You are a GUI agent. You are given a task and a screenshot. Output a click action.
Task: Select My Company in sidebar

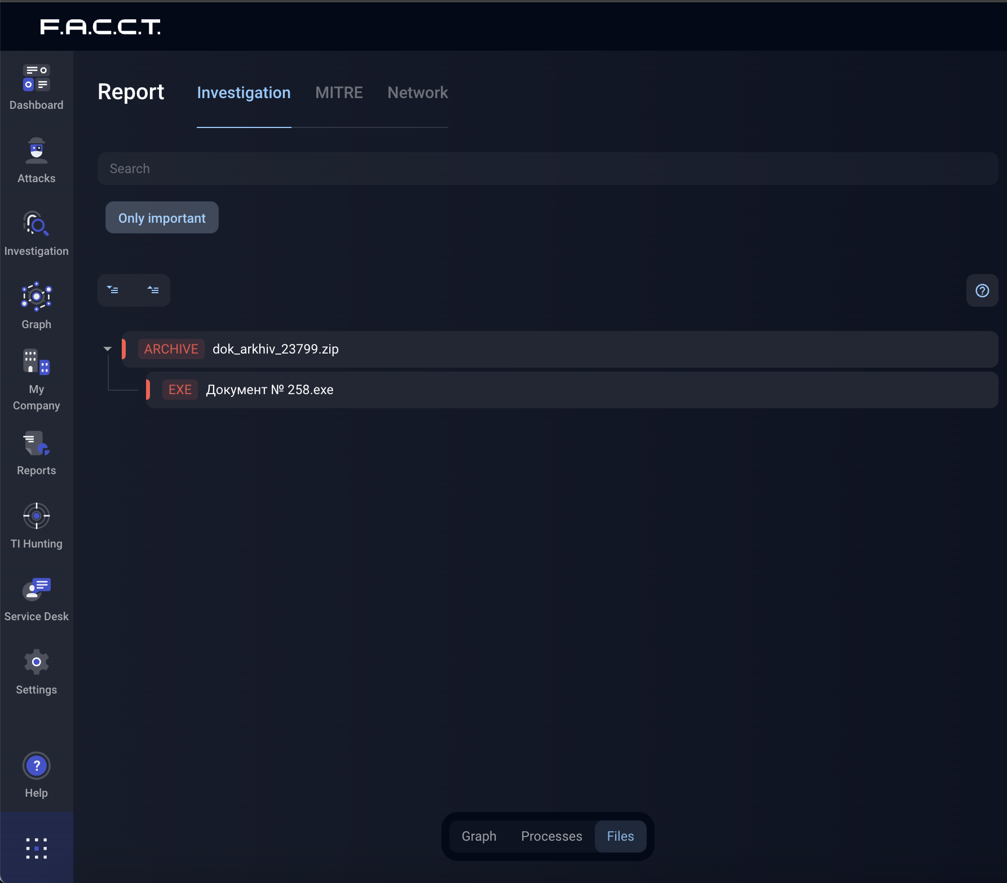coord(36,379)
